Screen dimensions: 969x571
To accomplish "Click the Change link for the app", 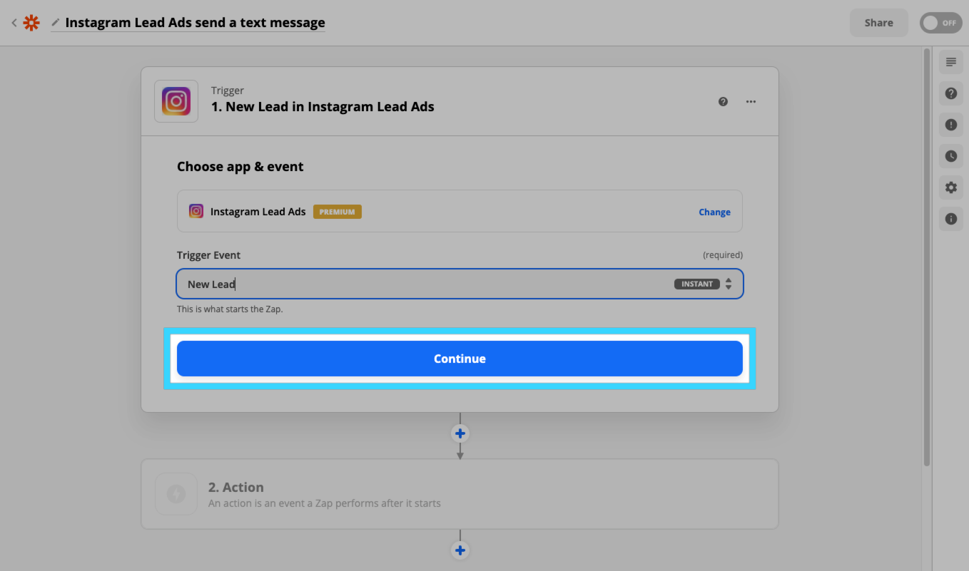I will (714, 212).
